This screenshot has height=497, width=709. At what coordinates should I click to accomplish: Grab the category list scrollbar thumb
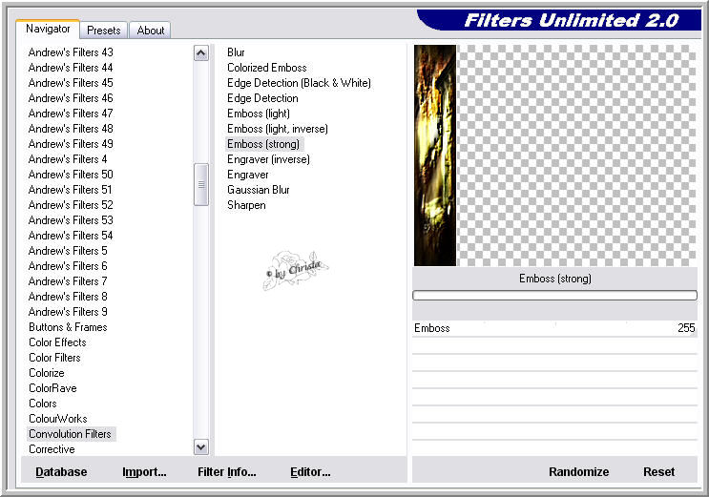click(200, 184)
